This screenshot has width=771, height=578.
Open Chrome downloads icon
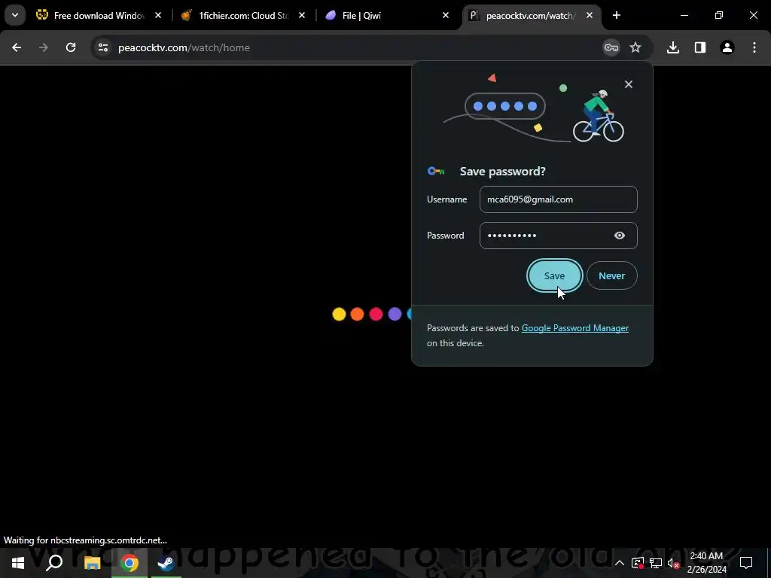pos(673,47)
